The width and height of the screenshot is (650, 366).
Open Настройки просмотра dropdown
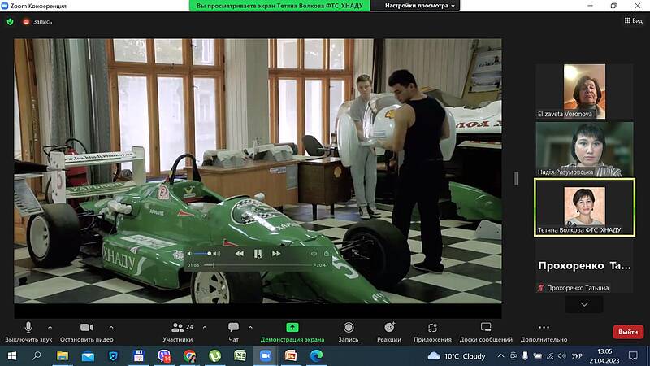[x=419, y=6]
